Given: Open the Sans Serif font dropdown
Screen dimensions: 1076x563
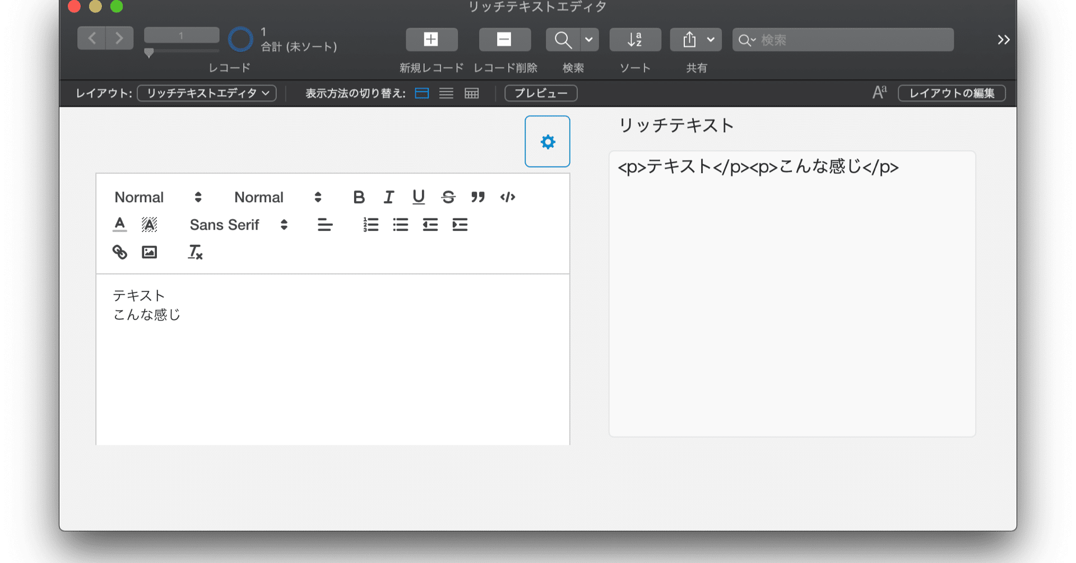Looking at the screenshot, I should [238, 225].
